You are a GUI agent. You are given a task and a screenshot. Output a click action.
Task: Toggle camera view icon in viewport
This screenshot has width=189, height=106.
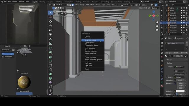[x=157, y=30]
